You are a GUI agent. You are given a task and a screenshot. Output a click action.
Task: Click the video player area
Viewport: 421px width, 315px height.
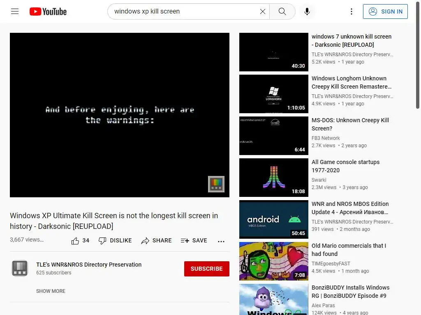[120, 115]
